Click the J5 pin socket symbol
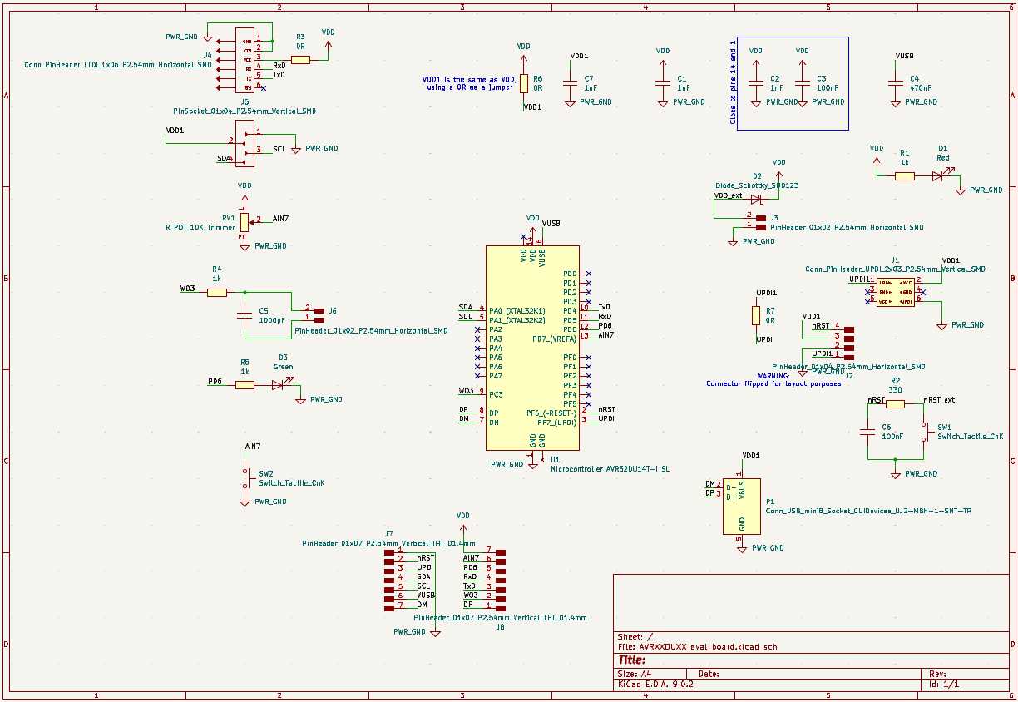Viewport: 1018px width, 702px height. pos(245,141)
